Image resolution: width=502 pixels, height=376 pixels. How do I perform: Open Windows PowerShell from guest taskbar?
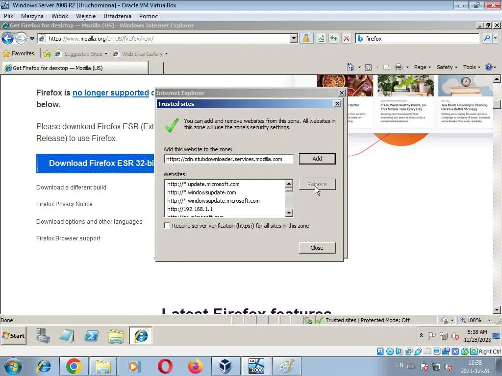[92, 336]
